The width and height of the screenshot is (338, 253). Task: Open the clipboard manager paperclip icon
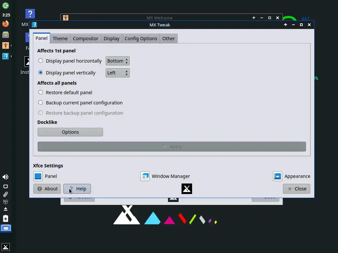pos(6,194)
